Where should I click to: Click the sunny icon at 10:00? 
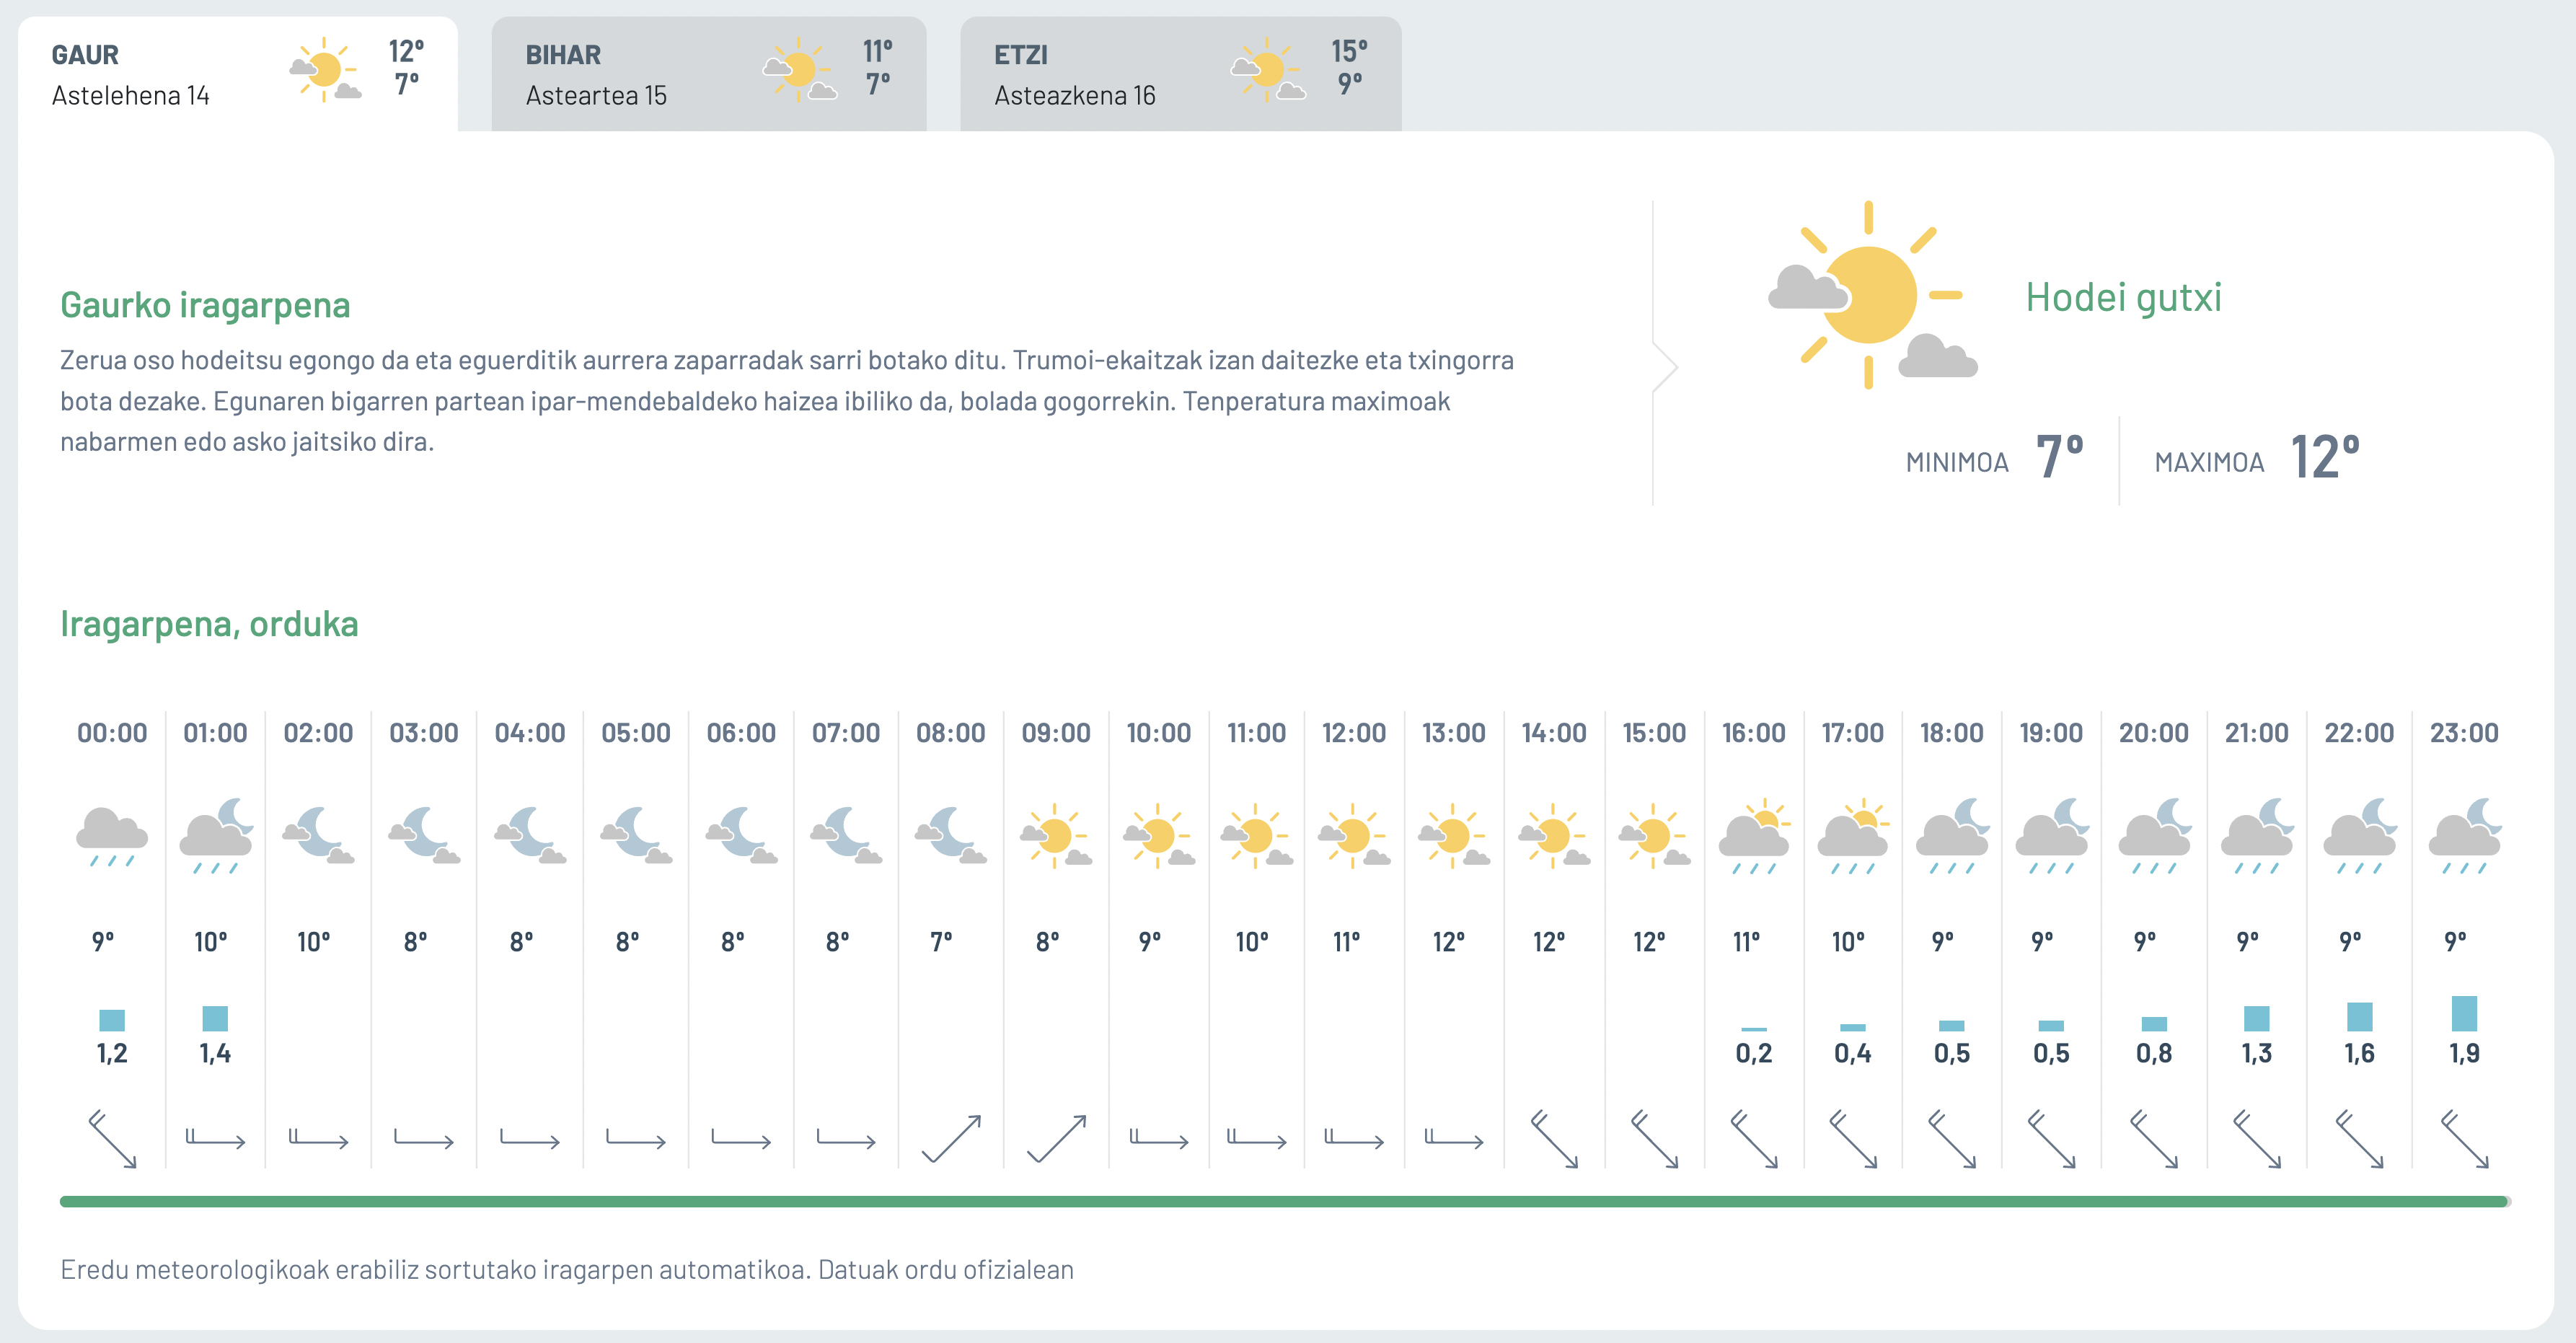coord(1158,836)
